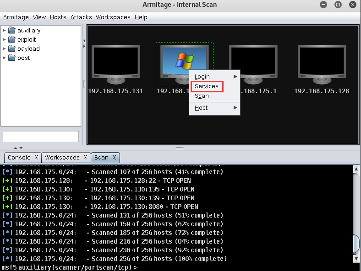Close the Scan tab
Viewport: 361px width, 271px height.
pyautogui.click(x=114, y=158)
